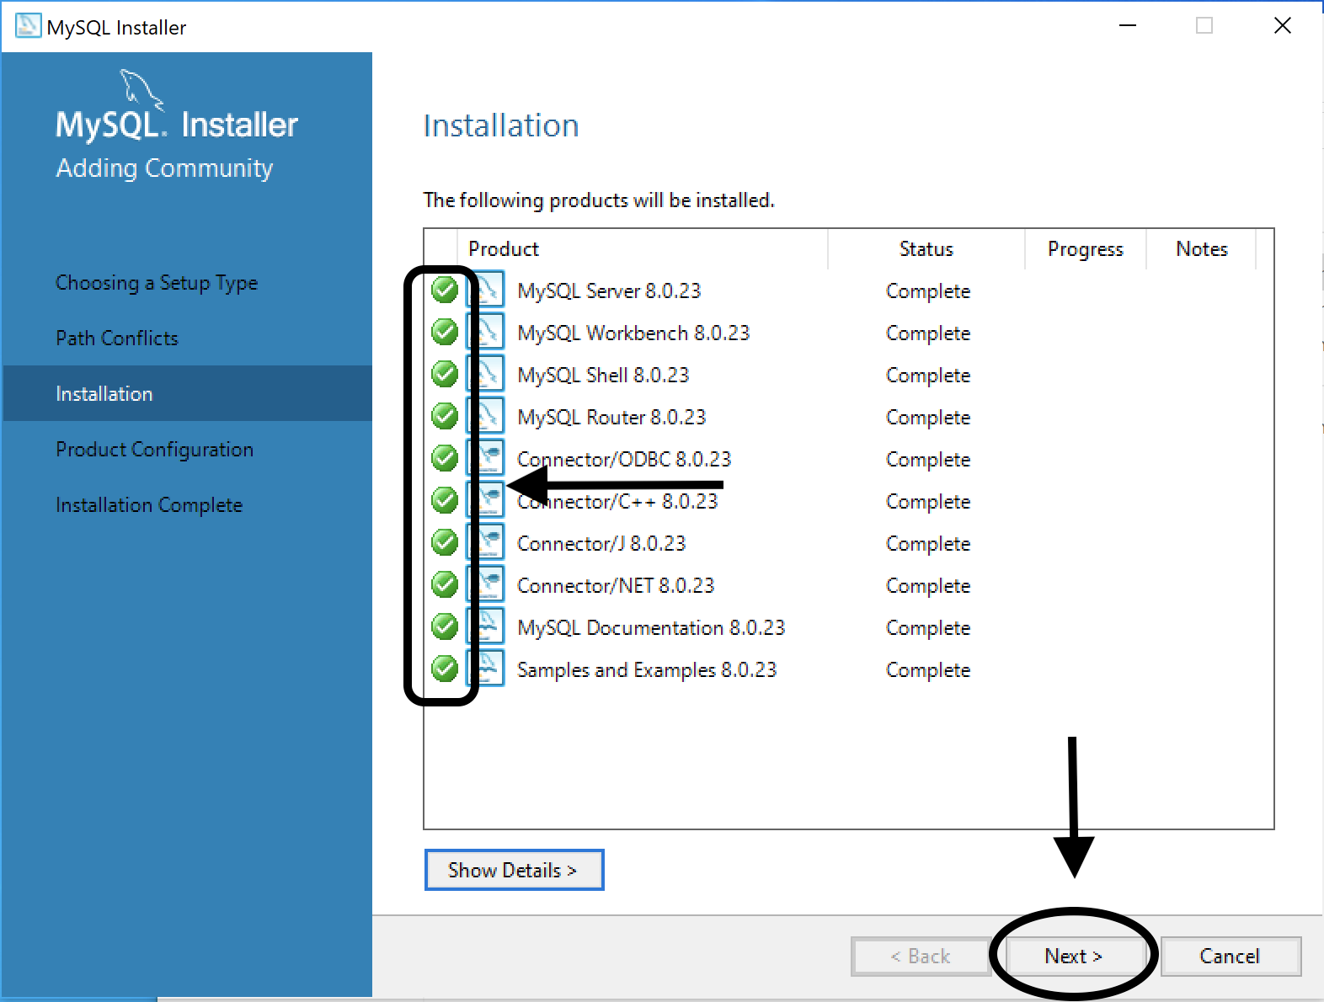Go to Installation Complete step

coord(149,505)
